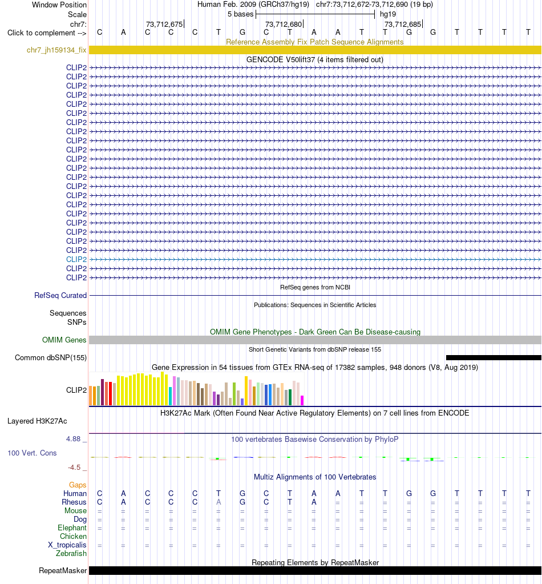Image resolution: width=542 pixels, height=584 pixels.
Task: Click the SNPs label under Sequences
Action: click(76, 322)
